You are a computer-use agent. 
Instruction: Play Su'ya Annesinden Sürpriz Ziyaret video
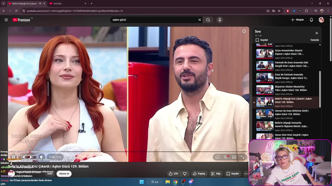(287, 54)
